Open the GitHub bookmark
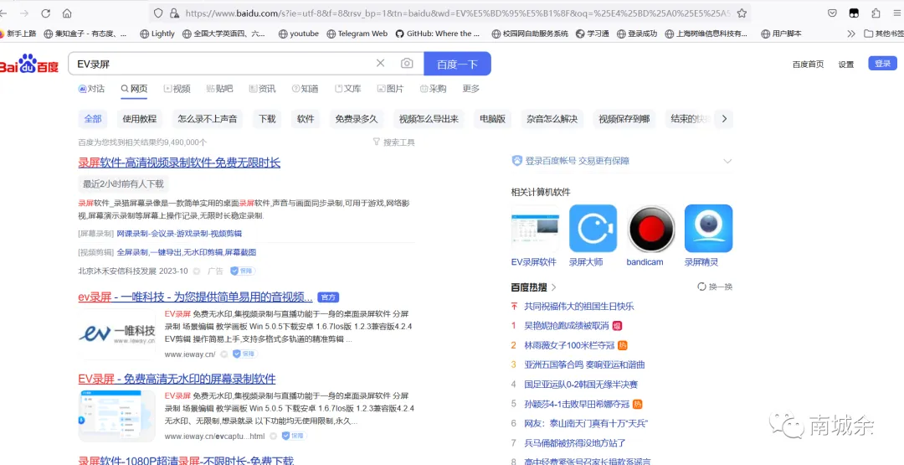904x465 pixels. (x=438, y=34)
